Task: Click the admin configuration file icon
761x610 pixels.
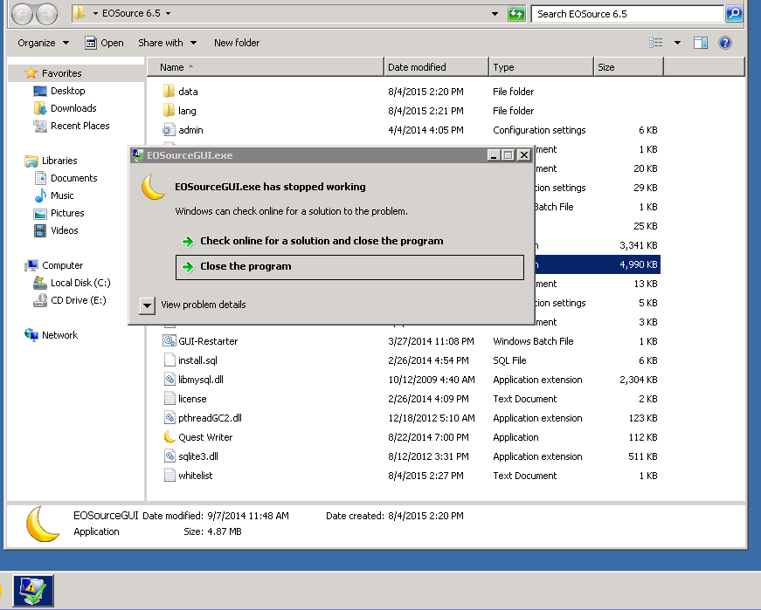Action: point(169,130)
